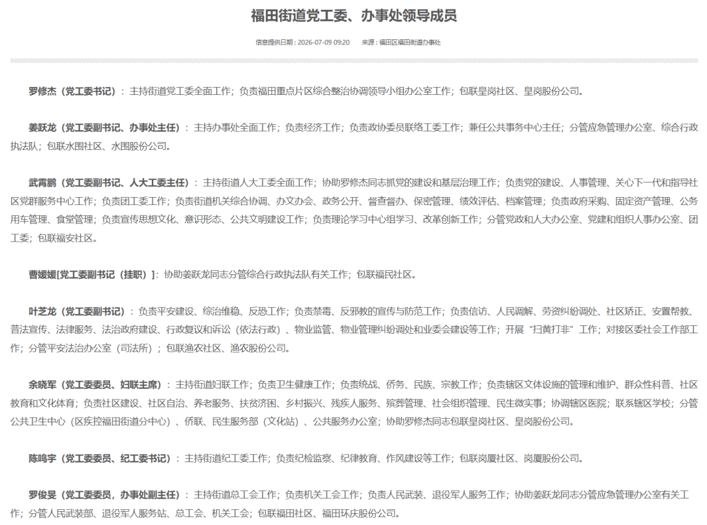Click the name 余晓军（党工委委员、妇联主席）
Viewport: 707px width, 525px height.
click(x=95, y=385)
